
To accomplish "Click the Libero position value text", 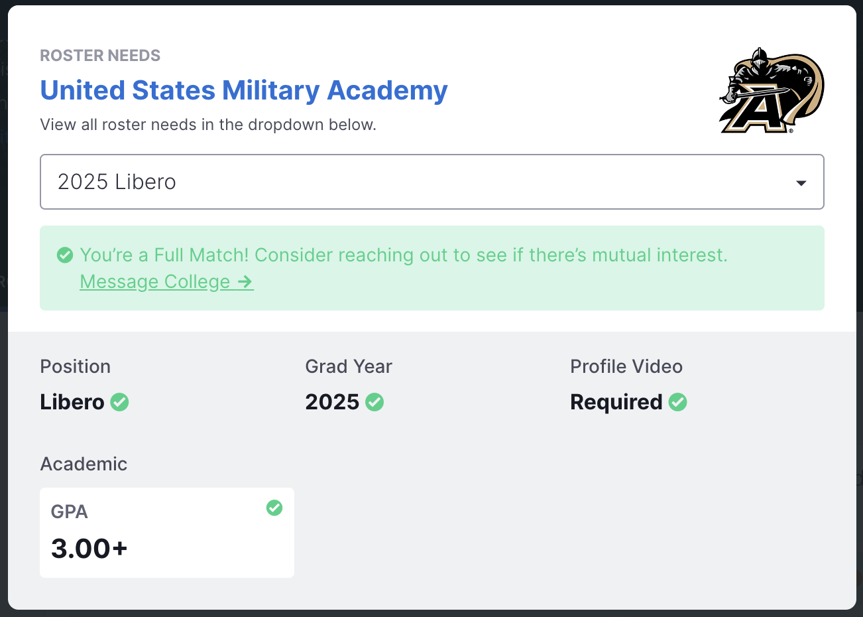I will [x=72, y=402].
